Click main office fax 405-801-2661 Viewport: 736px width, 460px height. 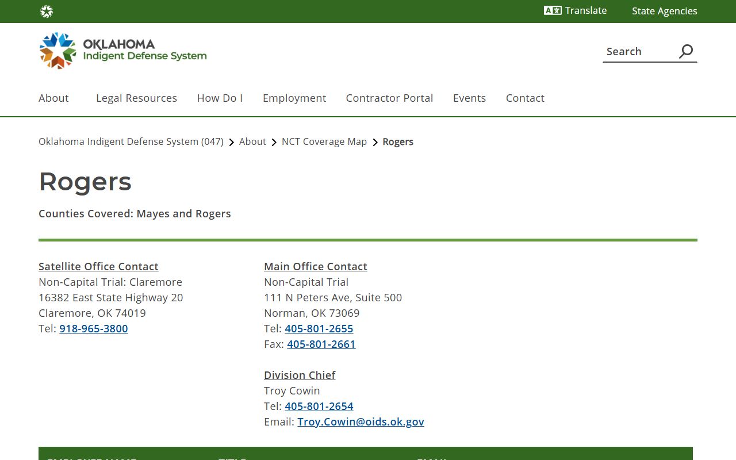tap(321, 344)
